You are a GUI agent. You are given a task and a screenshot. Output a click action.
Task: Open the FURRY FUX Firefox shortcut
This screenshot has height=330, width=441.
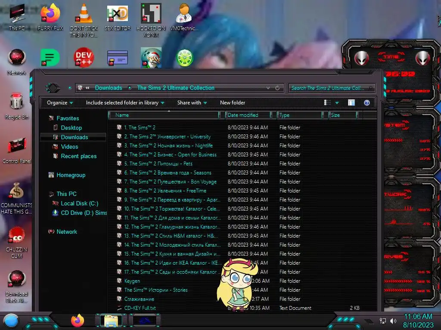pyautogui.click(x=50, y=17)
